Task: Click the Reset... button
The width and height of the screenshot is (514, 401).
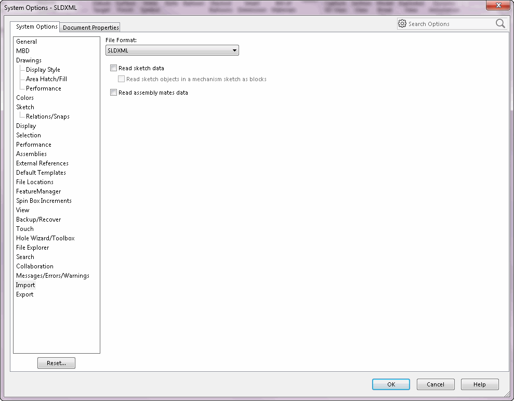Action: (56, 363)
